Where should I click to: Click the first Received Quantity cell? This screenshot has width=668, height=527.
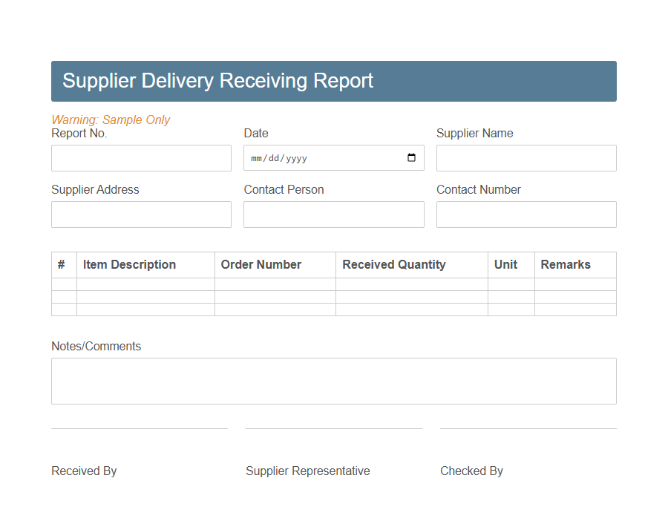tap(411, 283)
